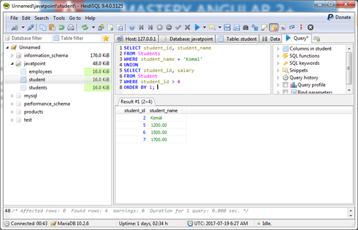
Task: Click the Table filter input field
Action: (x=77, y=38)
